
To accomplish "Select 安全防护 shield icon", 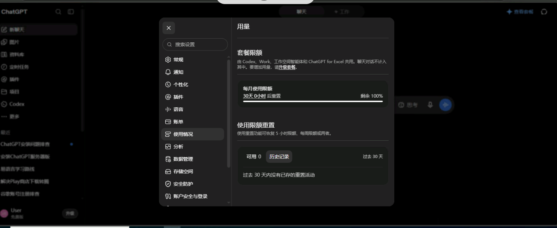I will click(168, 184).
